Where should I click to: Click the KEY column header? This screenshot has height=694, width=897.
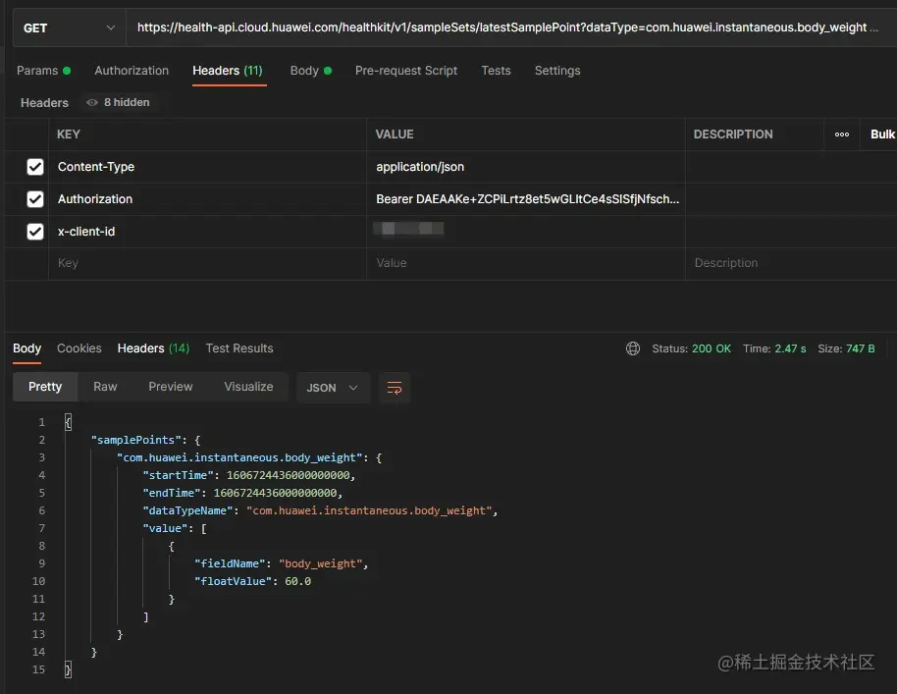coord(69,134)
